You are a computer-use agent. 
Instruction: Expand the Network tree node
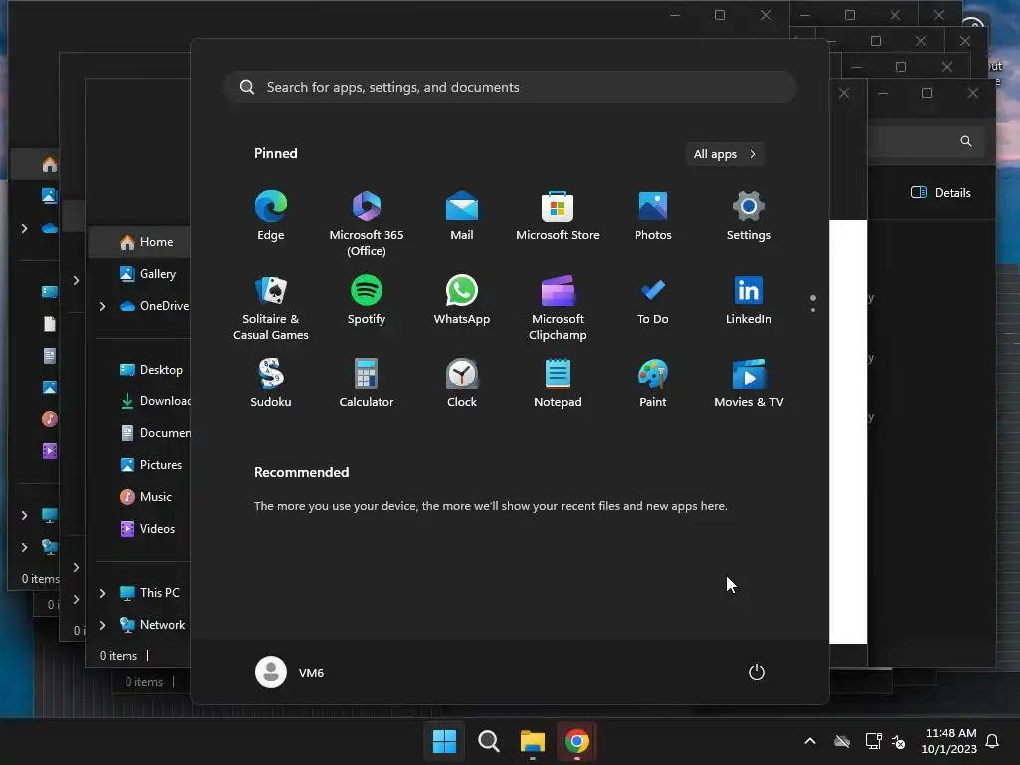pos(103,625)
